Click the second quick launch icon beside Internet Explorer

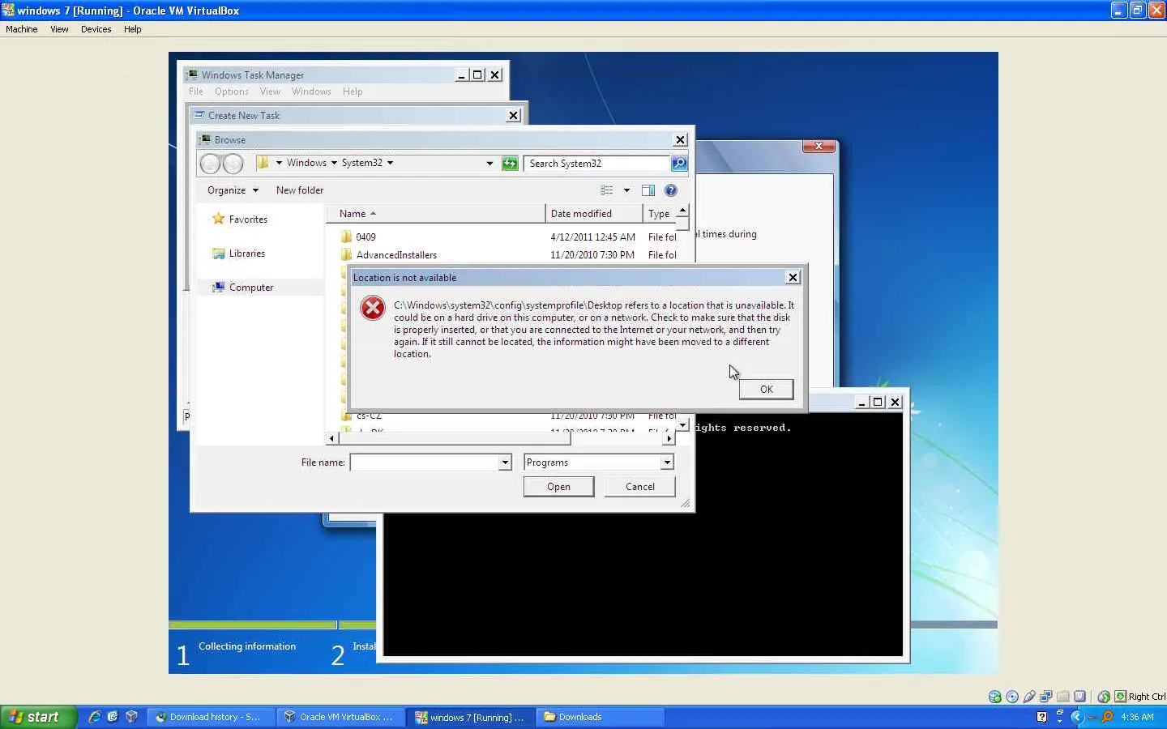(113, 717)
